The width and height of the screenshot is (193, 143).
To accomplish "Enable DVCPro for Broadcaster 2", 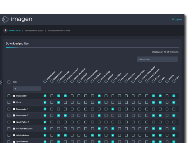I will click(167, 115).
